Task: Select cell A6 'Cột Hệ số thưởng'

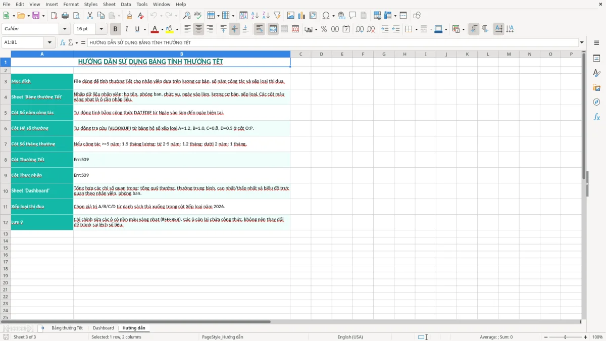Action: pyautogui.click(x=42, y=128)
